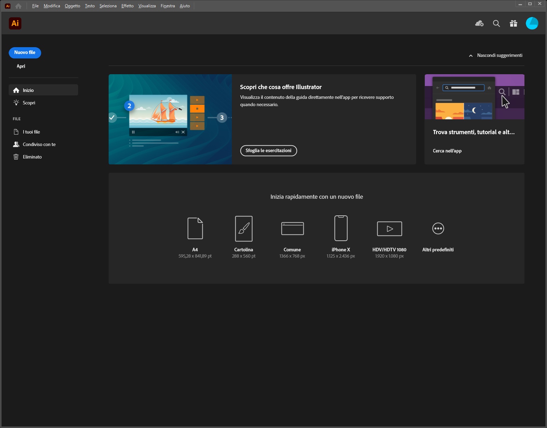Open the Finestra menu
The image size is (547, 428).
[x=168, y=6]
